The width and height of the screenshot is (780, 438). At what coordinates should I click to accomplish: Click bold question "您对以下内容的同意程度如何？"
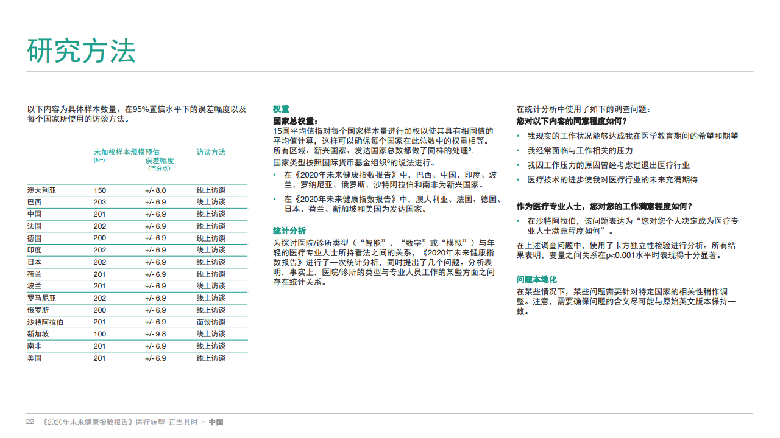572,121
